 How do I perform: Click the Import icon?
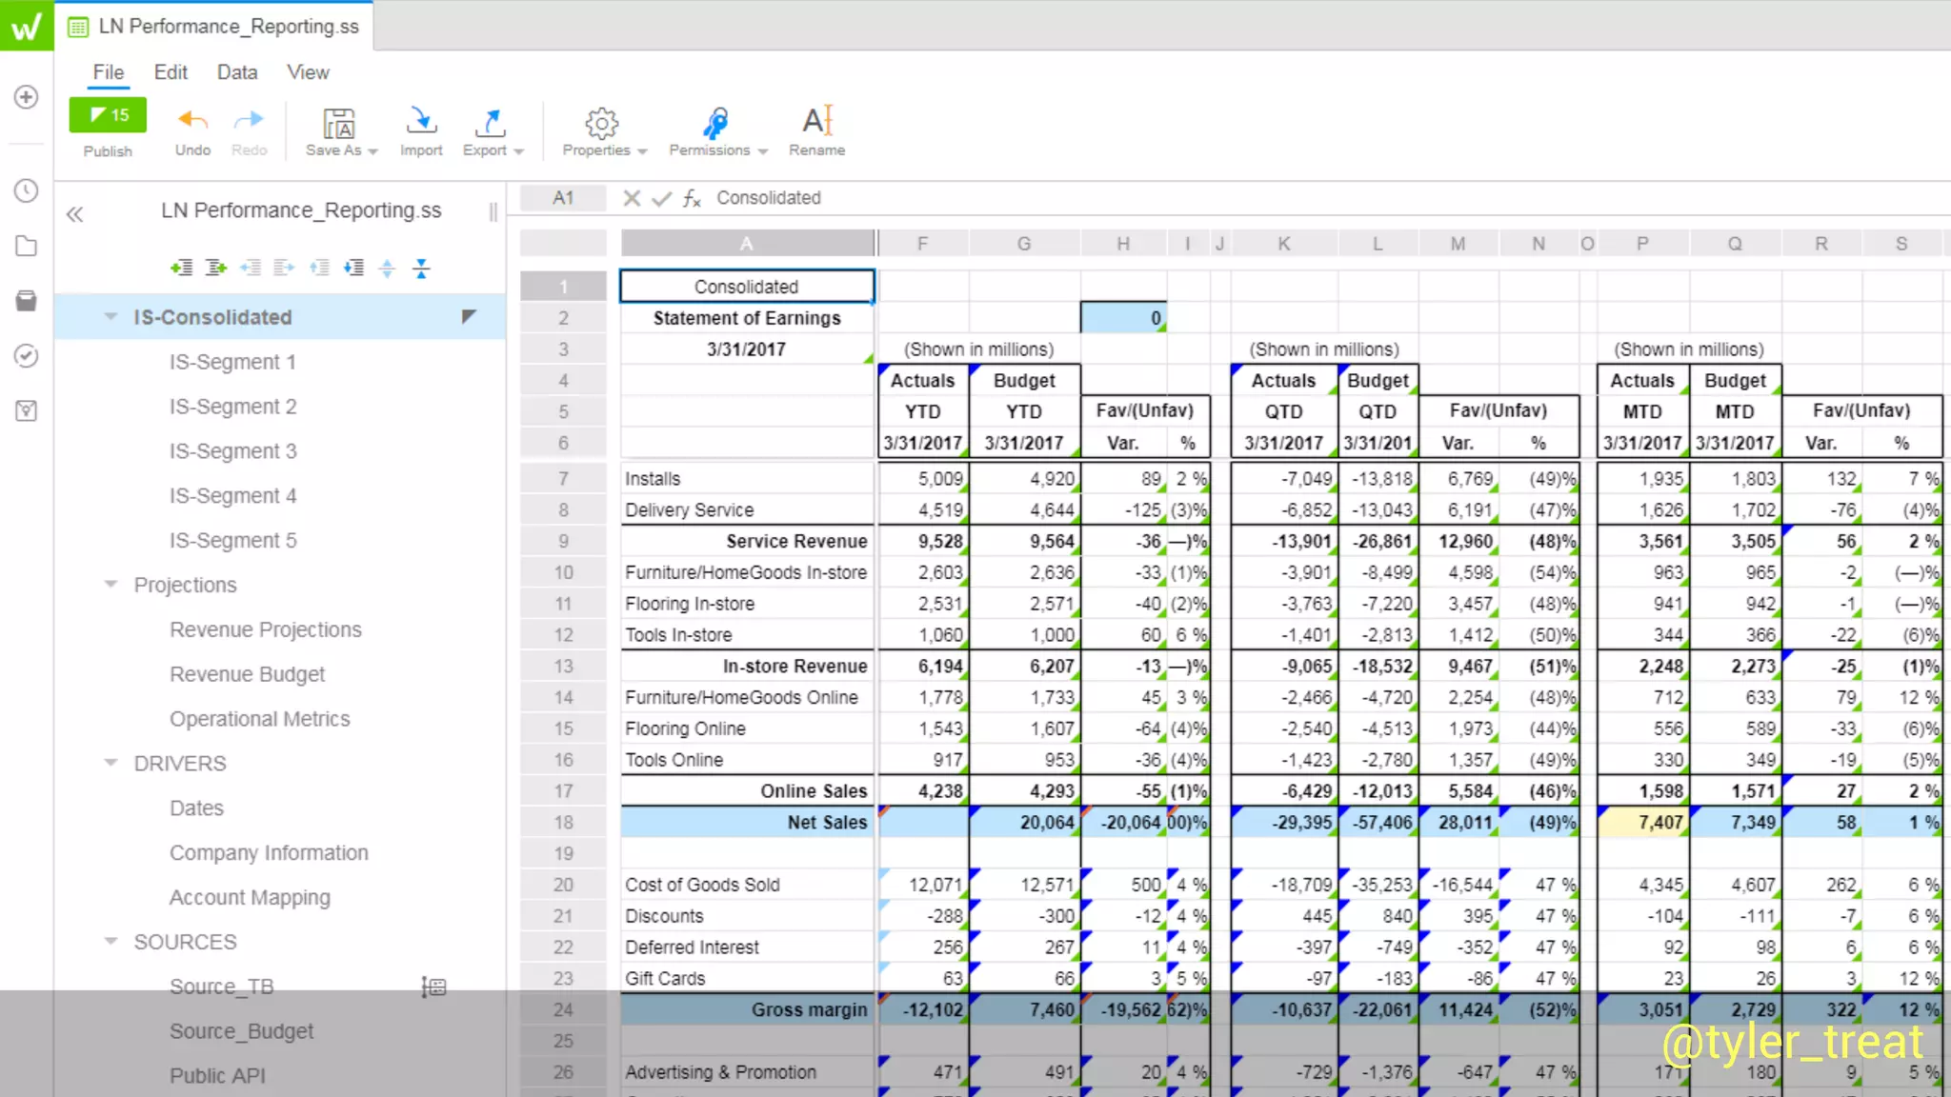(x=421, y=122)
